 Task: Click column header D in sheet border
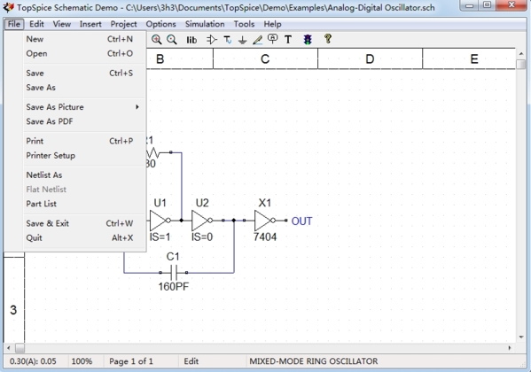(x=370, y=58)
